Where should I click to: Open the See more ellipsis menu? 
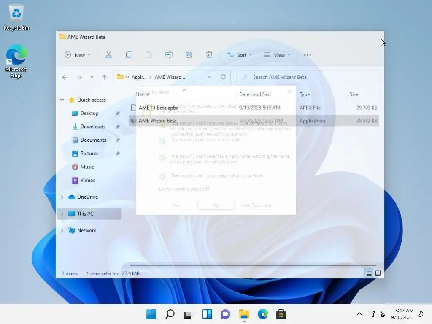tap(308, 55)
